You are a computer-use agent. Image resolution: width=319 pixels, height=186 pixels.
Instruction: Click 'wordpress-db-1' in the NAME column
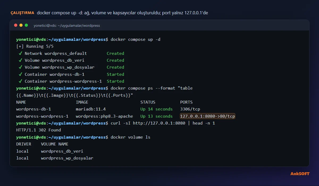[33, 109]
